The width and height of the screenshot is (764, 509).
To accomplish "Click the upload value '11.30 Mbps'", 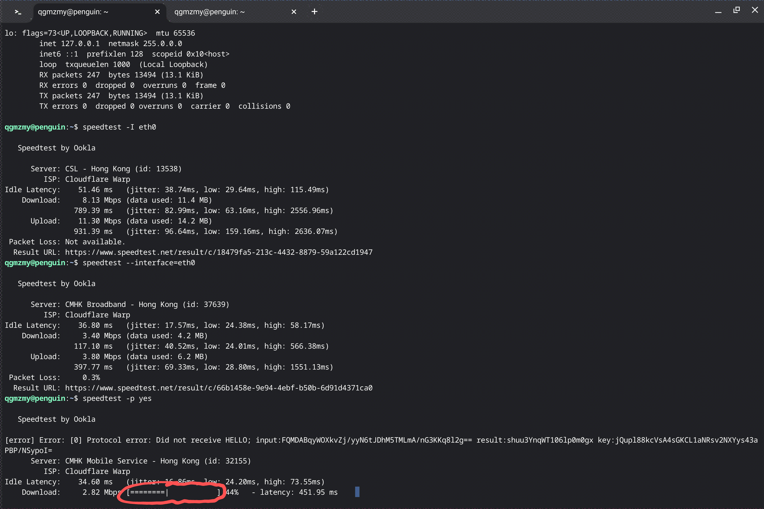I will click(100, 221).
